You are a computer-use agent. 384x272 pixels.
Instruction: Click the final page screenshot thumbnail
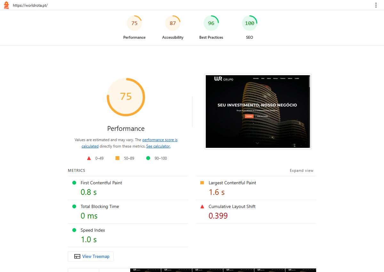[x=258, y=112]
